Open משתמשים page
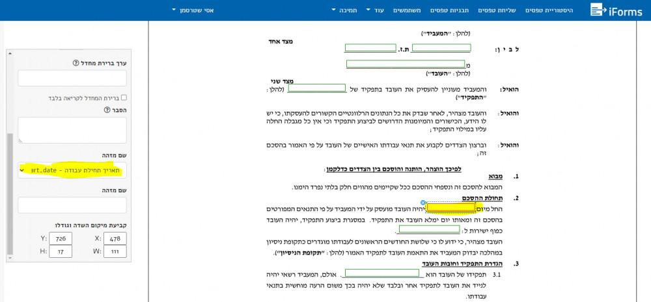 coord(407,10)
